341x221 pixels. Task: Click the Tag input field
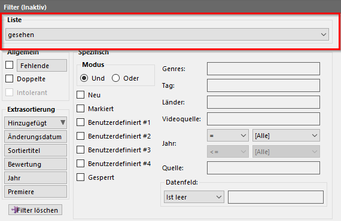263,85
